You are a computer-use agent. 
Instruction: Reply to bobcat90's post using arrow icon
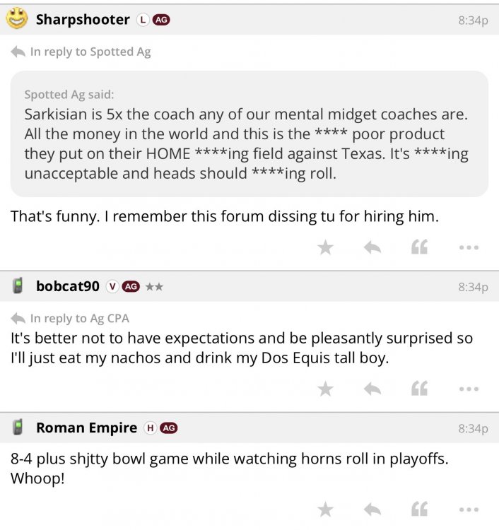coord(372,389)
